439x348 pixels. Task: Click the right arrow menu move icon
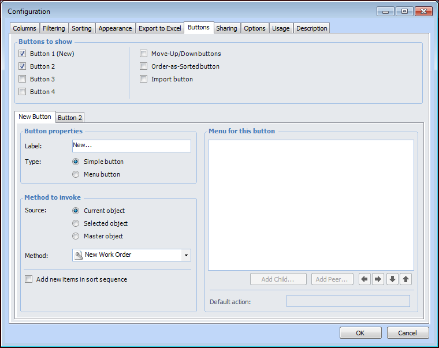(x=378, y=279)
